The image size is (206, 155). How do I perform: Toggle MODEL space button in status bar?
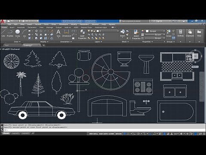(x=118, y=133)
